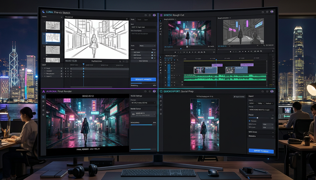The image size is (316, 180).
Task: Open the render queue item in AURORA
Action: [x=143, y=114]
